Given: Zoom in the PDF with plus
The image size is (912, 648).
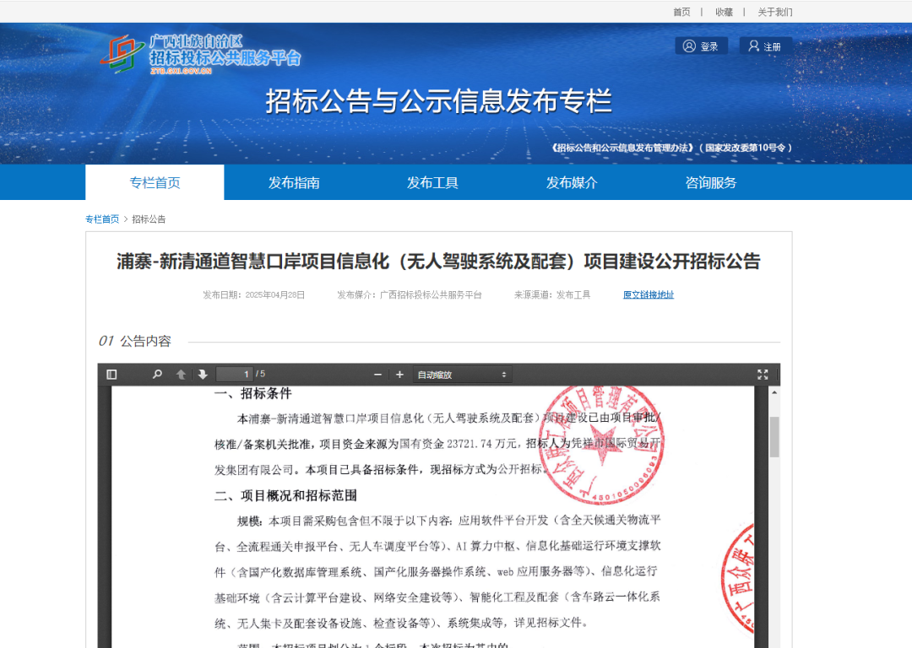Looking at the screenshot, I should point(399,375).
